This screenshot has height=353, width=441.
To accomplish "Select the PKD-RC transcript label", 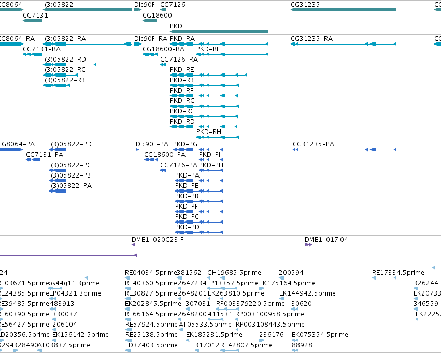I will 182,111.
